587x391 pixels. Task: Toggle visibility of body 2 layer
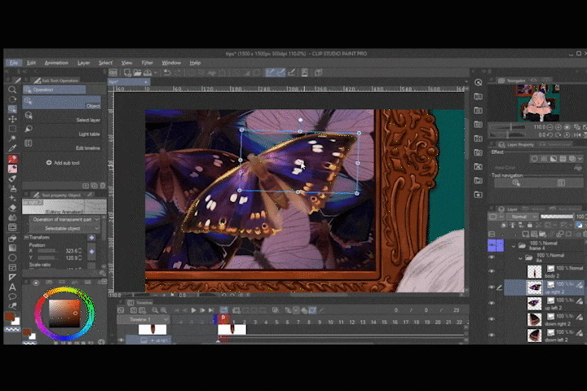[x=492, y=271]
